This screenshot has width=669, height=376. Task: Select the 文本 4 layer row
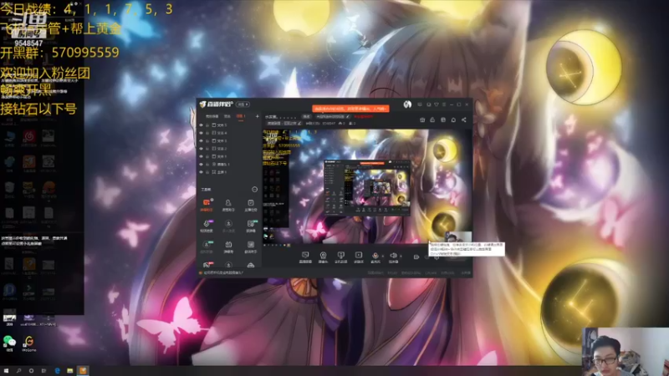coord(229,133)
